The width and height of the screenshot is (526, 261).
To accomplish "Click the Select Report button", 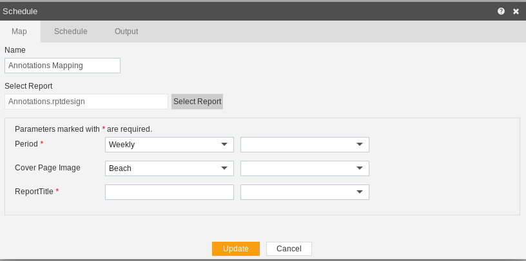I will 197,102.
